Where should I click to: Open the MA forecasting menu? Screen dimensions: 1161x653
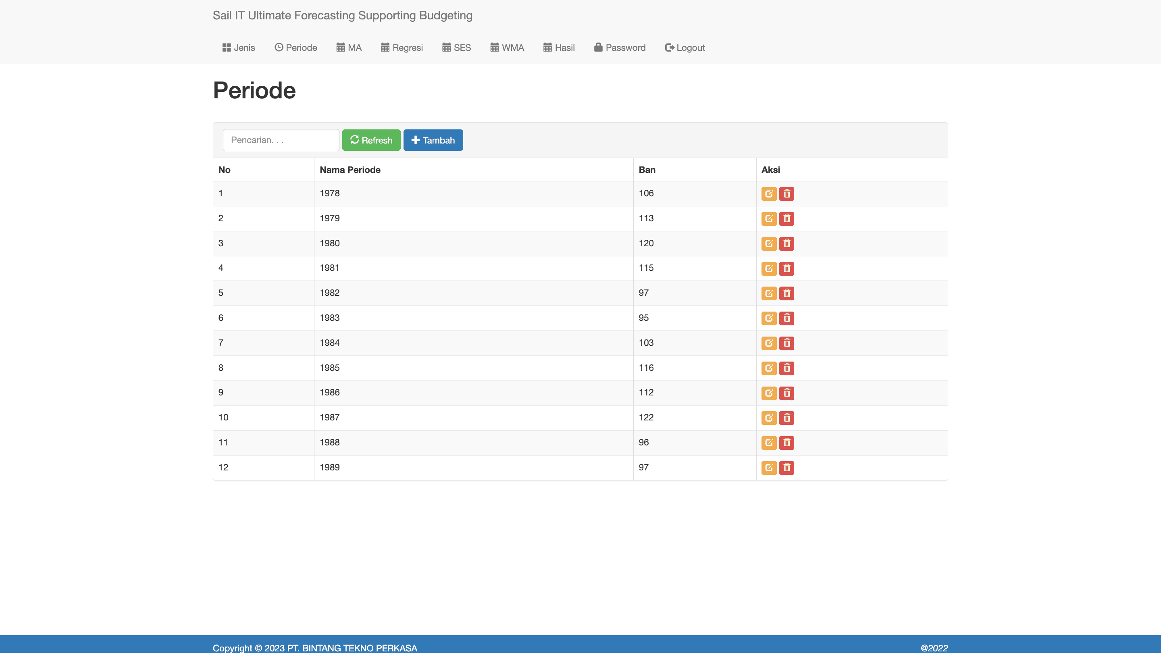tap(349, 48)
